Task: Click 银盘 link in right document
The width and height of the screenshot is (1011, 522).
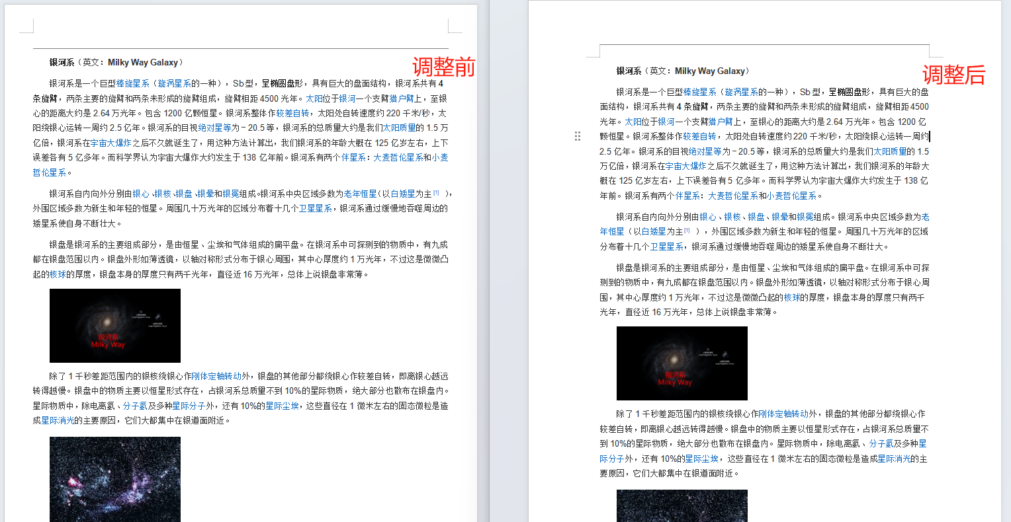Action: click(x=756, y=217)
